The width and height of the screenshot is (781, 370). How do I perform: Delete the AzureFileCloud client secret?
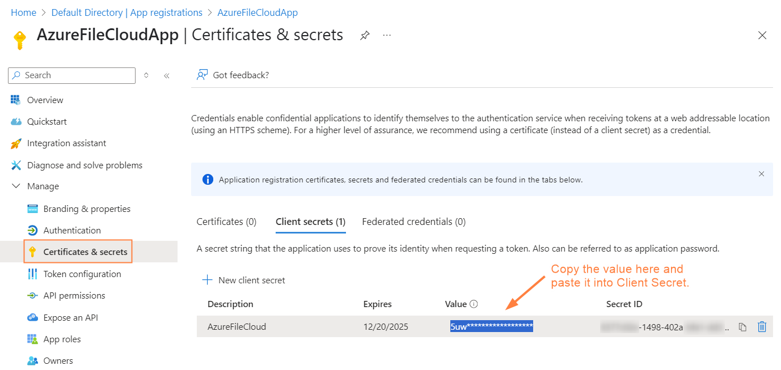[x=762, y=327]
